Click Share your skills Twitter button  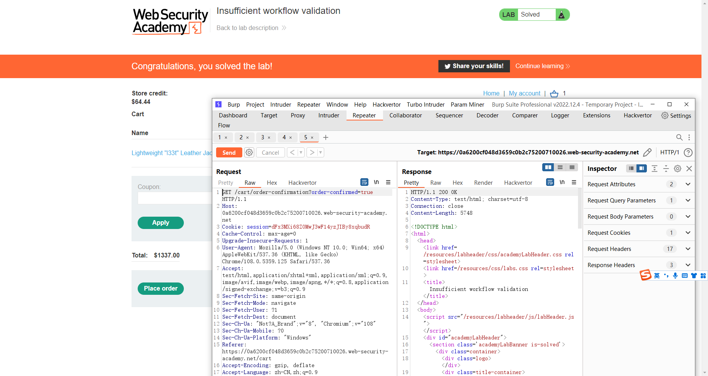point(474,66)
